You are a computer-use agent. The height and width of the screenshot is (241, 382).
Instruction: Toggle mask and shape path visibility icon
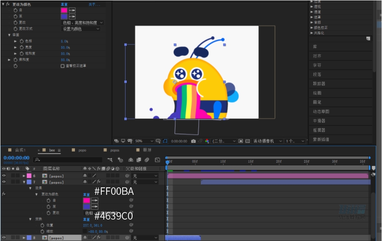[x=165, y=141]
